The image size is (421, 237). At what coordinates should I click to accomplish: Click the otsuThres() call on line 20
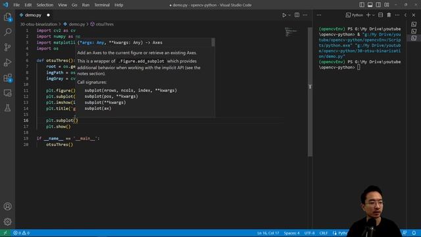pyautogui.click(x=59, y=145)
